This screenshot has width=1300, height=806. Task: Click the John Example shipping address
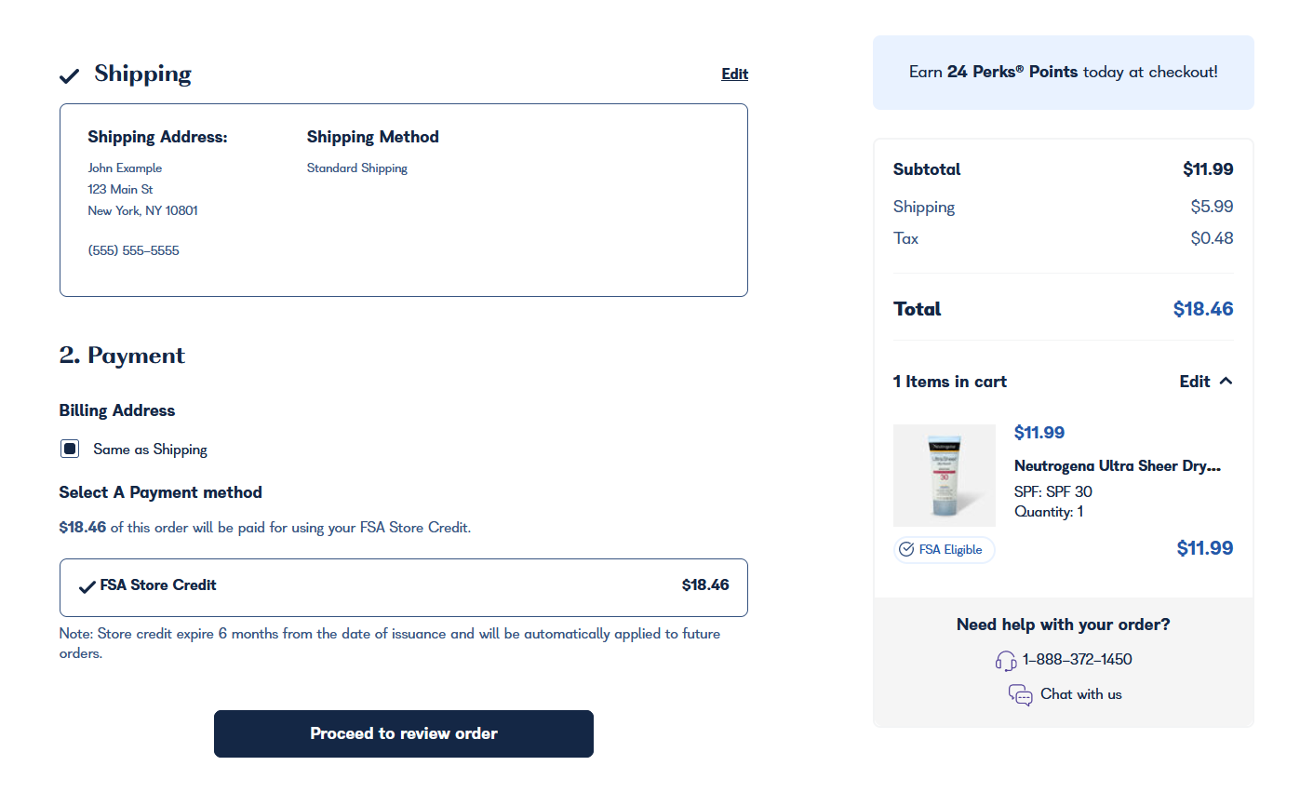coord(125,168)
